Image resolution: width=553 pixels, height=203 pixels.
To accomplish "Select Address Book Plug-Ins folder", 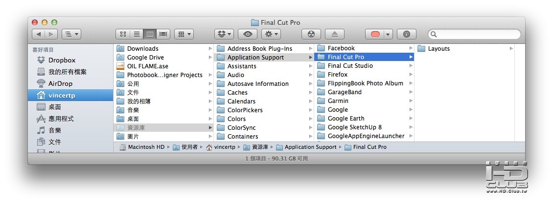I will click(264, 48).
